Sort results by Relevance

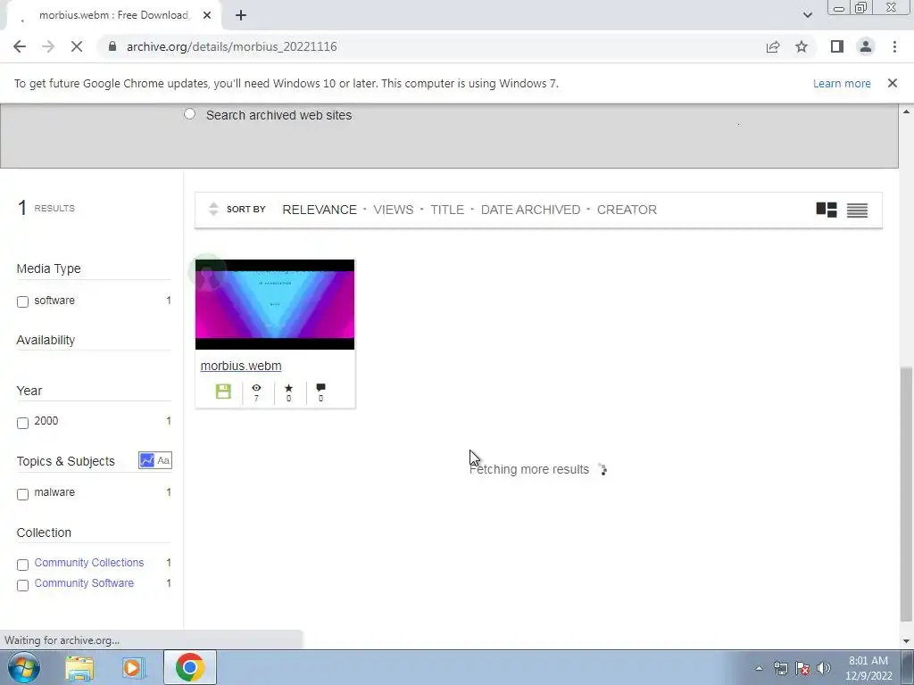tap(320, 210)
